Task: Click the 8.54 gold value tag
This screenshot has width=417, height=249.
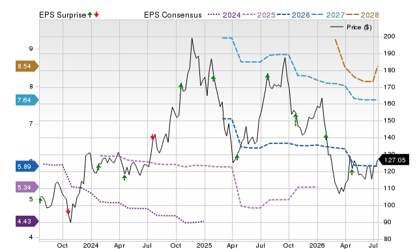Action: point(27,66)
